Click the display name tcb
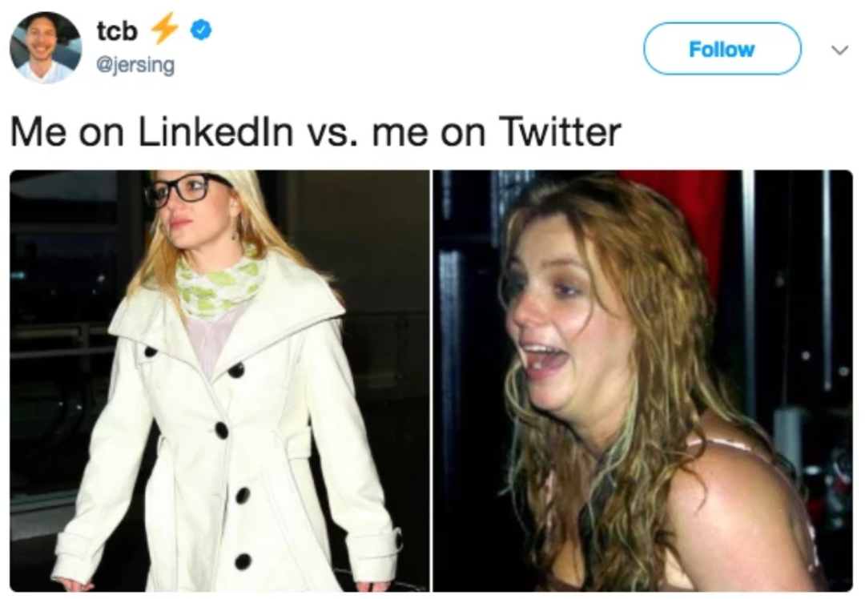The height and width of the screenshot is (599, 865). click(117, 31)
